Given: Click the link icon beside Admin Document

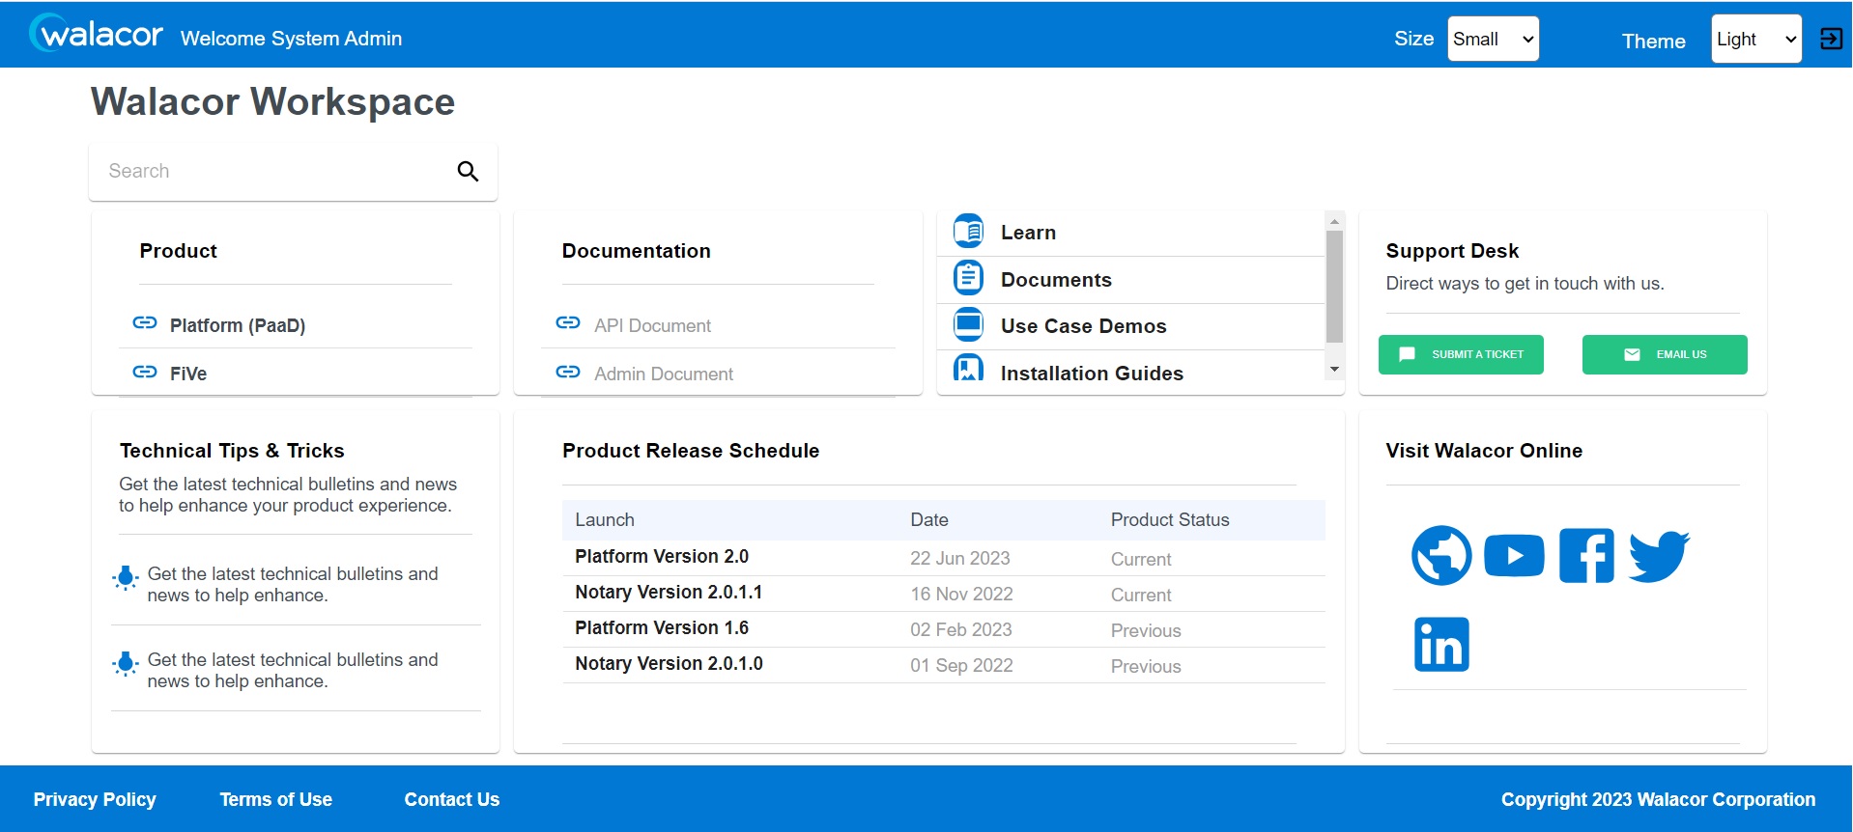Looking at the screenshot, I should 568,372.
